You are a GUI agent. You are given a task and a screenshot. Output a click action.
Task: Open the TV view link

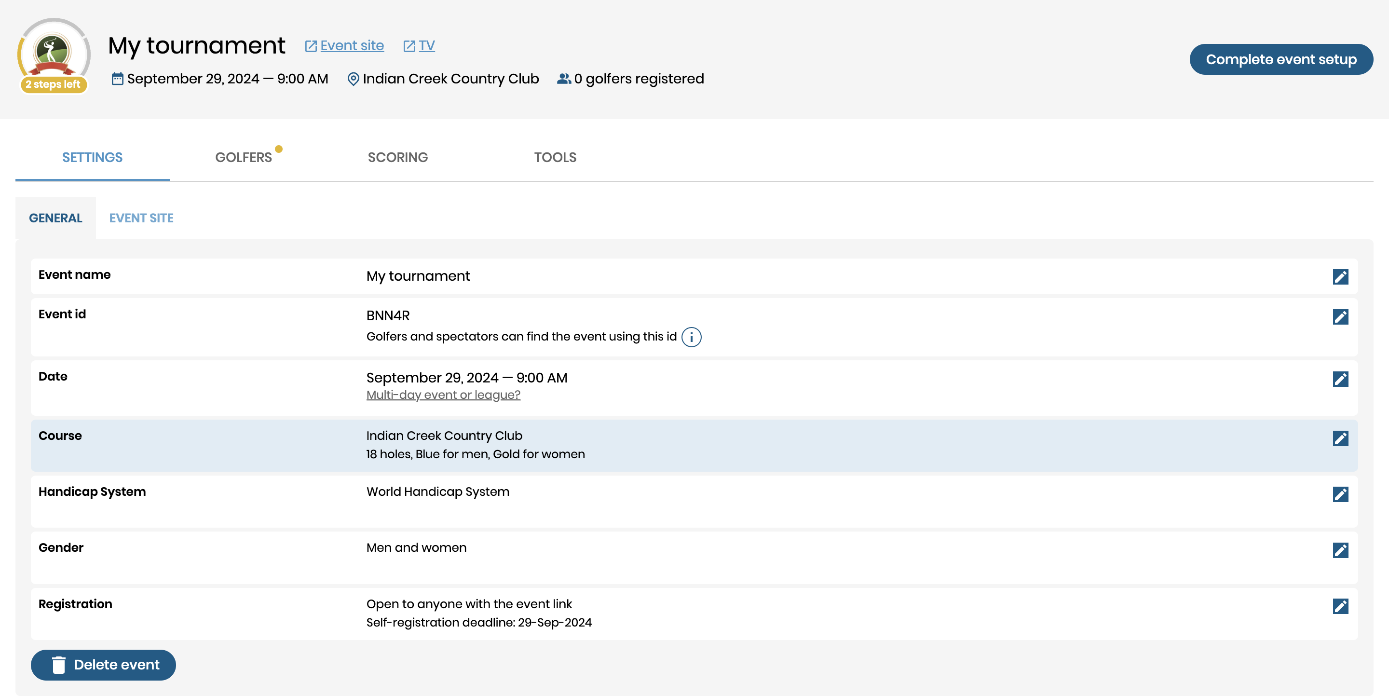coord(426,46)
